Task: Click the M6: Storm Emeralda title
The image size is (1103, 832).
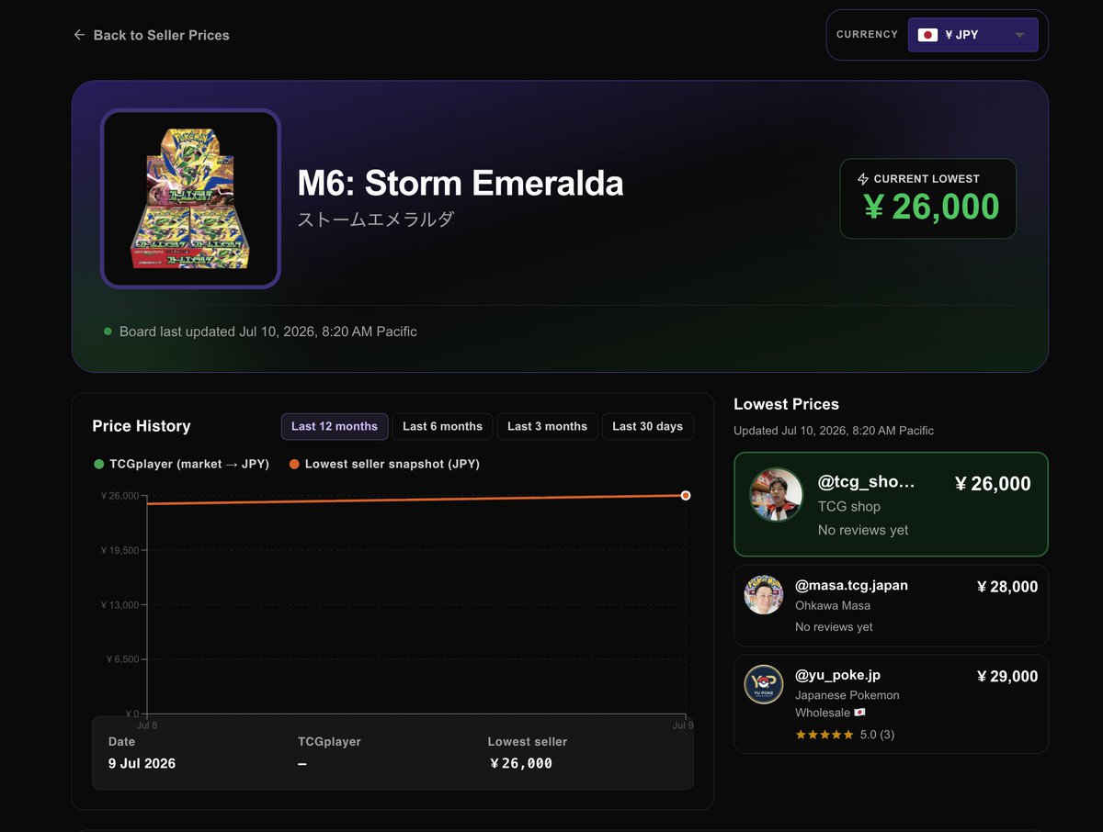Action: coord(461,183)
